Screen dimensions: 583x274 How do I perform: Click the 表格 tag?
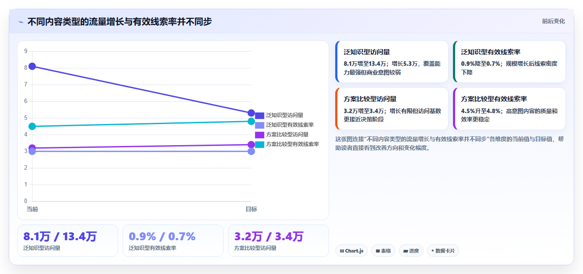[x=383, y=251]
